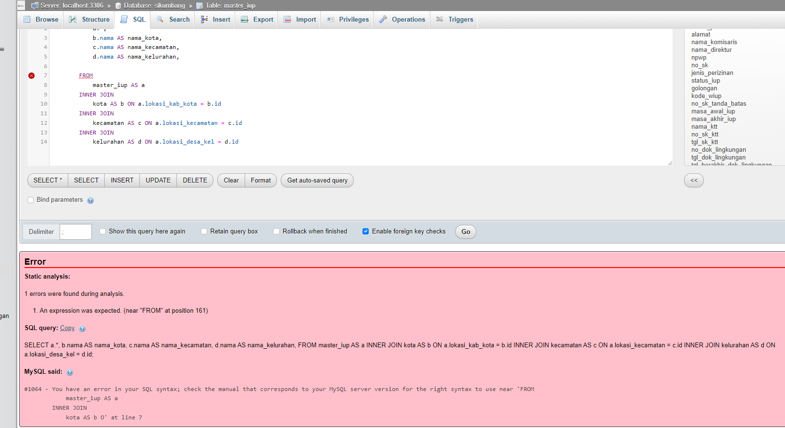Switch to the Structure tab

coord(89,20)
